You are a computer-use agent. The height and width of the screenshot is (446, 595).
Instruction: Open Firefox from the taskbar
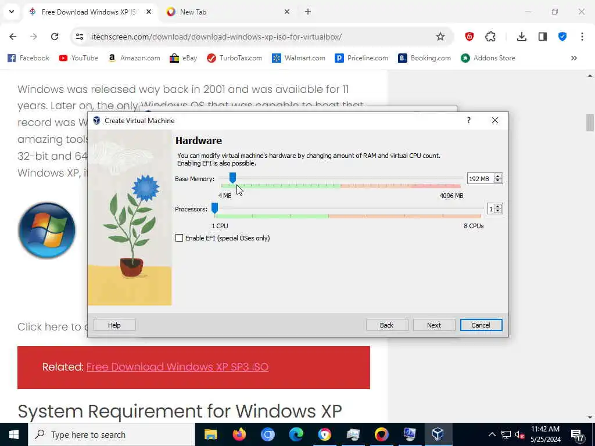239,434
